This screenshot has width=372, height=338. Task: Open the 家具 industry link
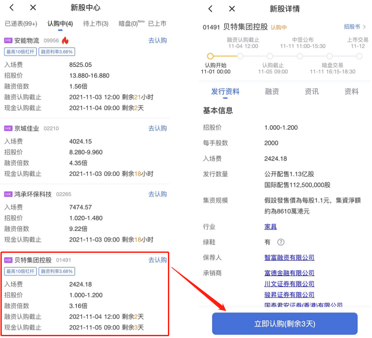(x=271, y=227)
